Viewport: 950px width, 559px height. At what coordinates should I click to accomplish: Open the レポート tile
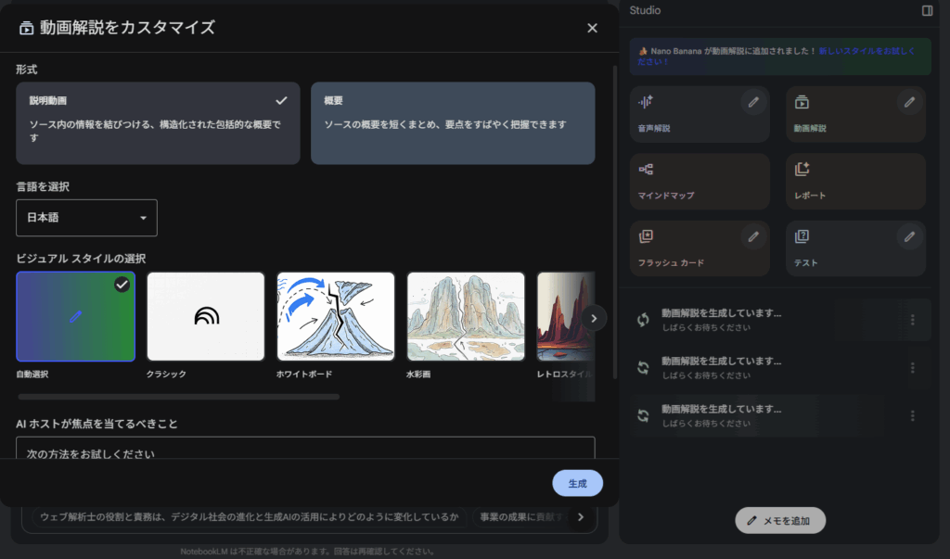point(855,180)
